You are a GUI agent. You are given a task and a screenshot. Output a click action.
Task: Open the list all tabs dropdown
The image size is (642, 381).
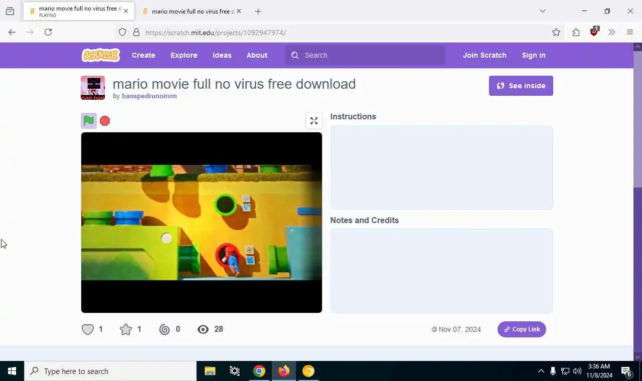(x=543, y=11)
